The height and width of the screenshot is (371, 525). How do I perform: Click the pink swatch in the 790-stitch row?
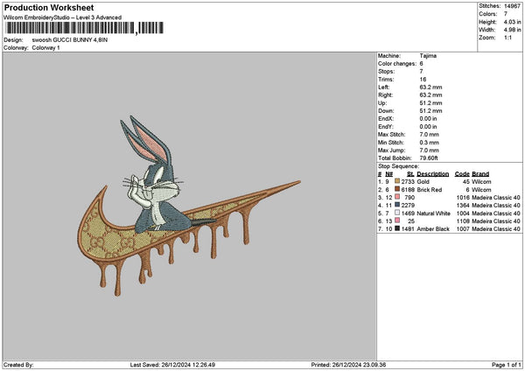coord(397,197)
